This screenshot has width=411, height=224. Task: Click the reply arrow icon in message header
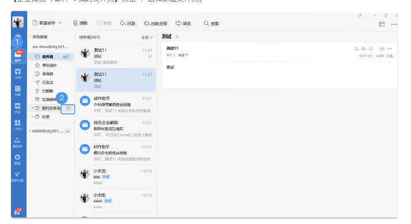click(x=356, y=49)
